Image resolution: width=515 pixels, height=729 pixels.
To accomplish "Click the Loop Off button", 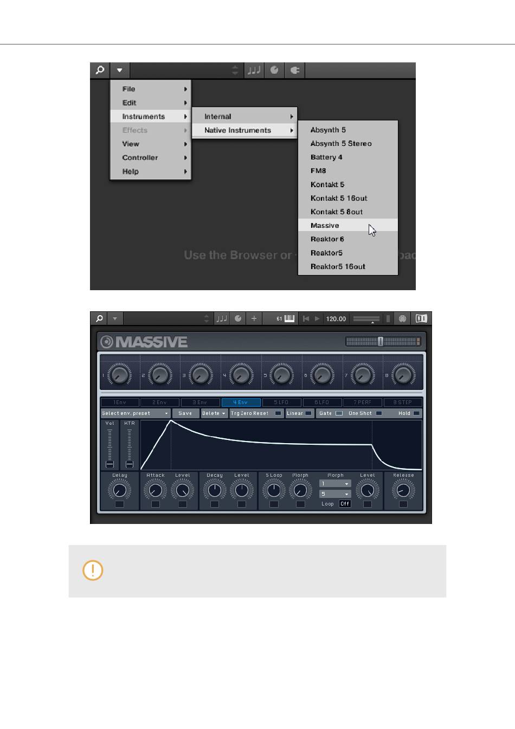I will [345, 503].
